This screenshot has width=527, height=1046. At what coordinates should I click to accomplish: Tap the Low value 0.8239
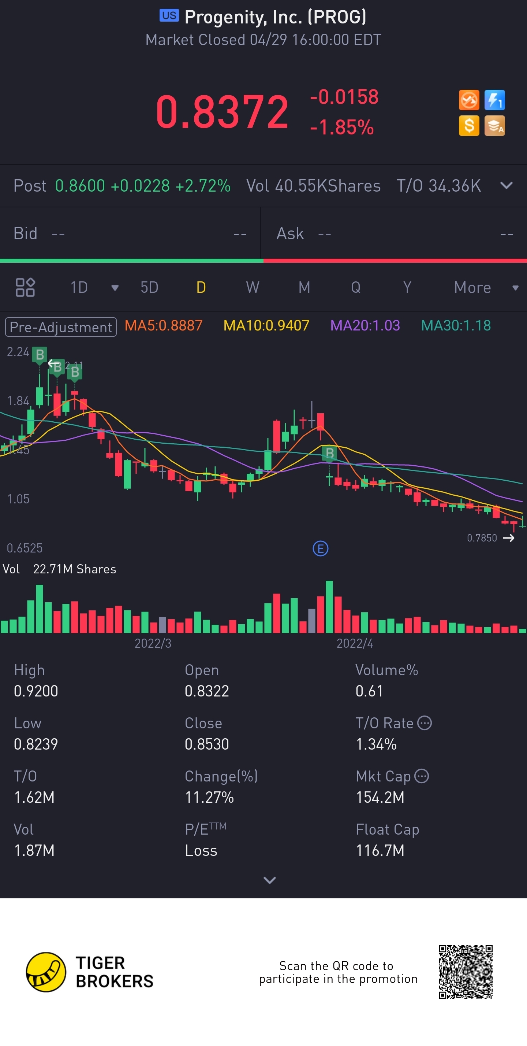[x=36, y=744]
